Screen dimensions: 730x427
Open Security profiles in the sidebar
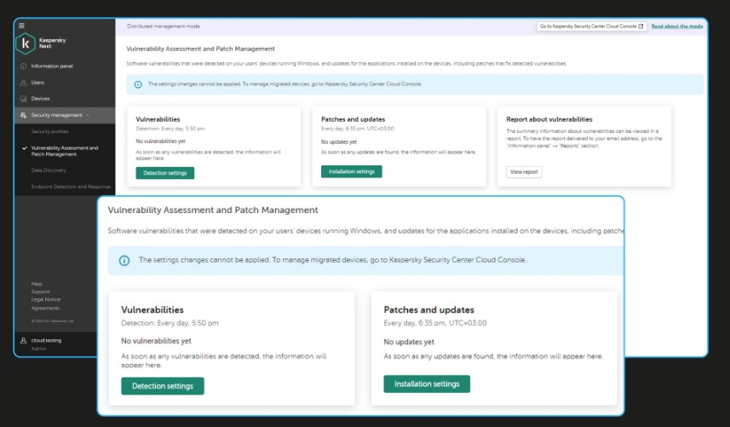pos(49,132)
